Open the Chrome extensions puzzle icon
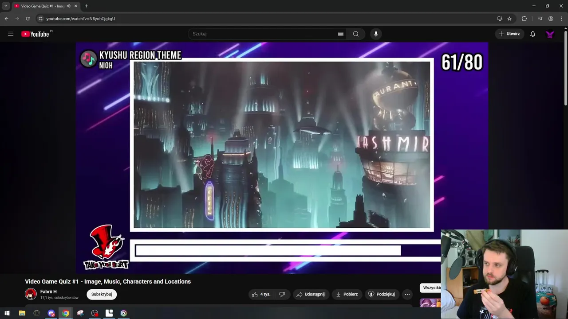 524,19
